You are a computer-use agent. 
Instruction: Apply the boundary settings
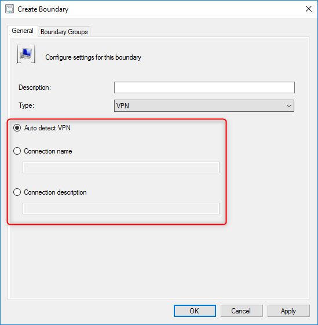[x=288, y=311]
